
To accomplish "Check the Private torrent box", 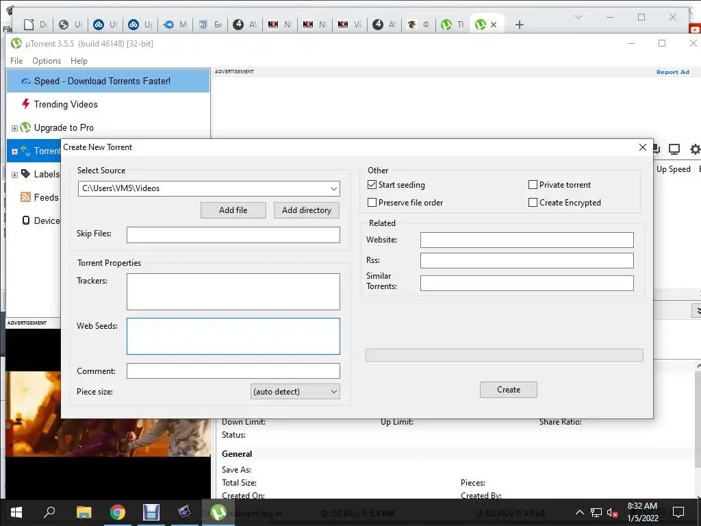I will (533, 185).
